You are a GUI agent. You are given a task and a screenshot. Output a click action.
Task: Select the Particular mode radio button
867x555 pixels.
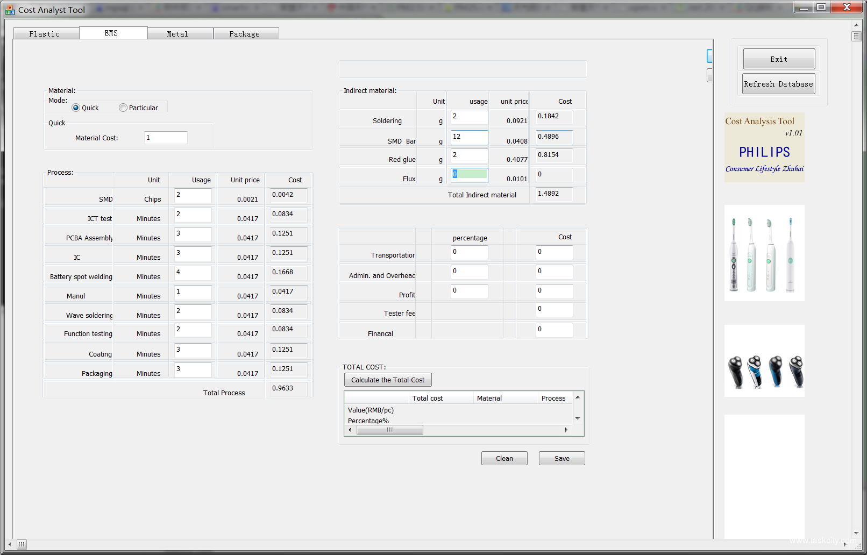[x=123, y=108]
